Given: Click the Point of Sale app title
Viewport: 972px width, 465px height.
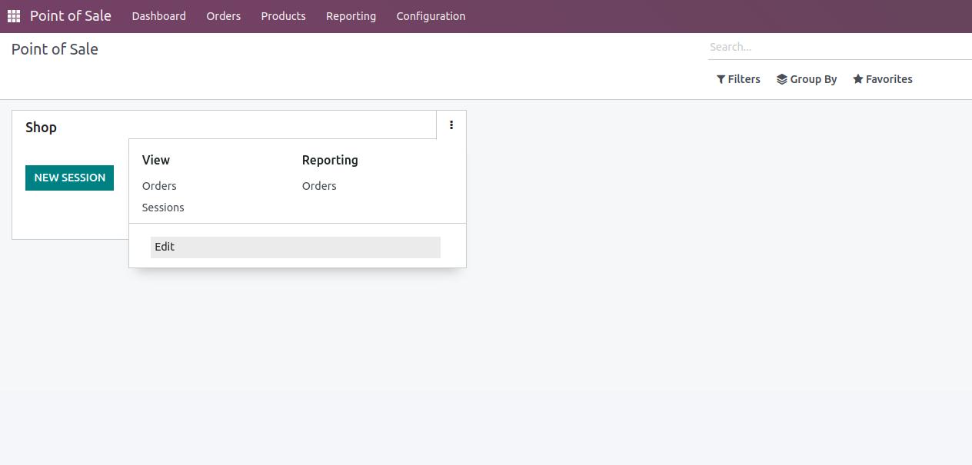Looking at the screenshot, I should coord(71,16).
